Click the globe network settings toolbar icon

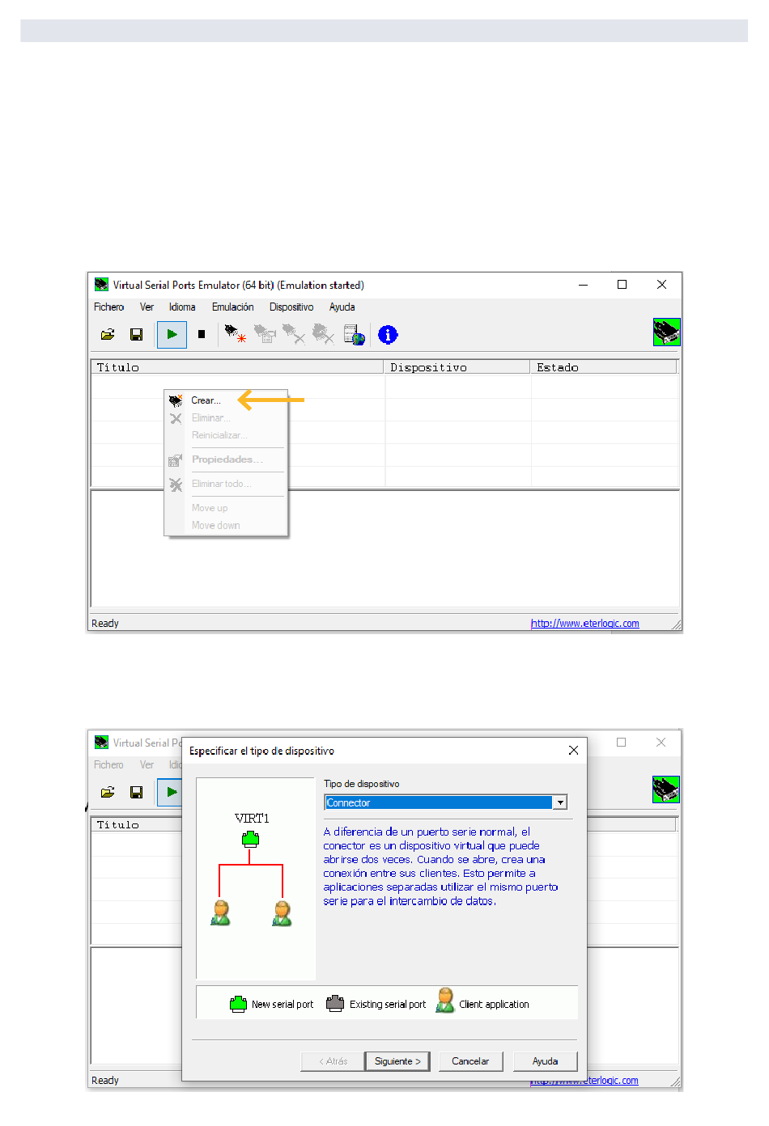click(354, 335)
